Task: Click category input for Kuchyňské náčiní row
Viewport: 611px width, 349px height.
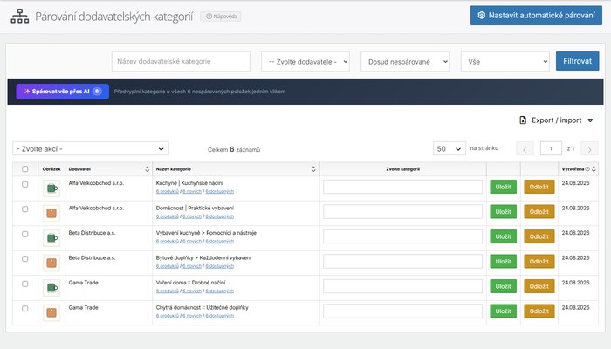Action: pos(402,187)
